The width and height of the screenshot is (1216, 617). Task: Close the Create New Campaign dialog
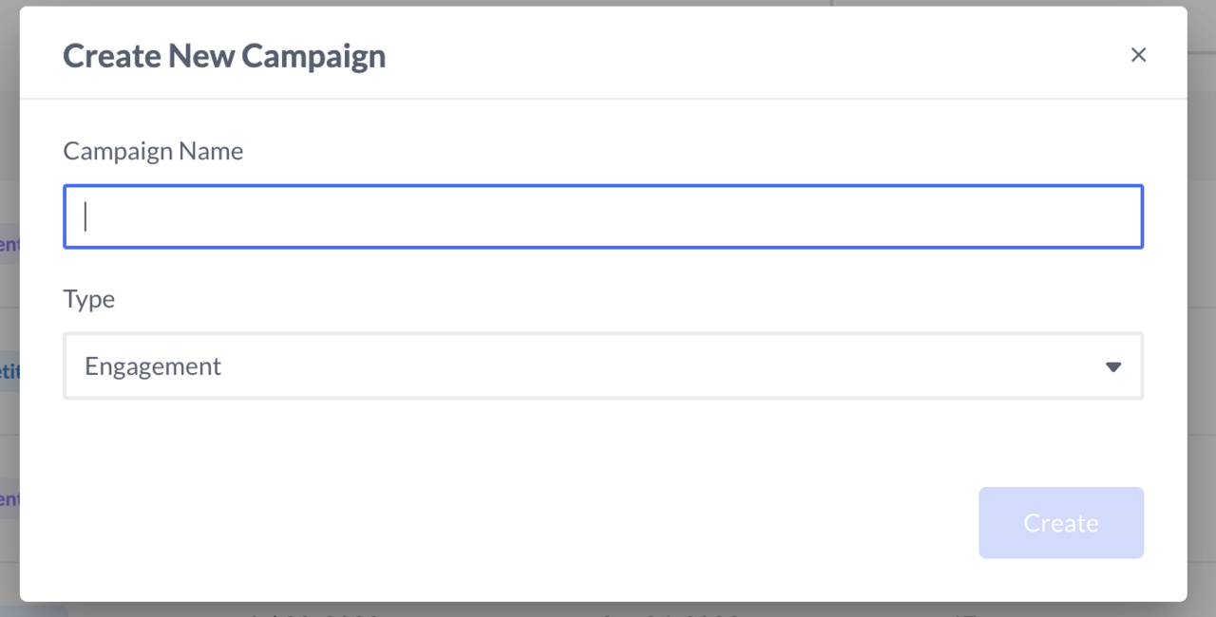click(1138, 55)
